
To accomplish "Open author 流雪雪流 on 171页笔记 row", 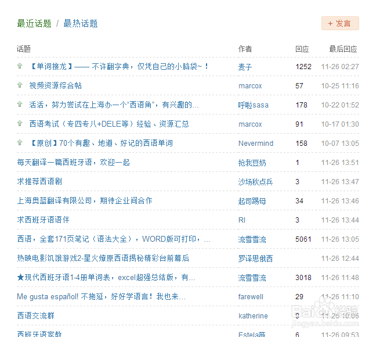I will coord(252,239).
